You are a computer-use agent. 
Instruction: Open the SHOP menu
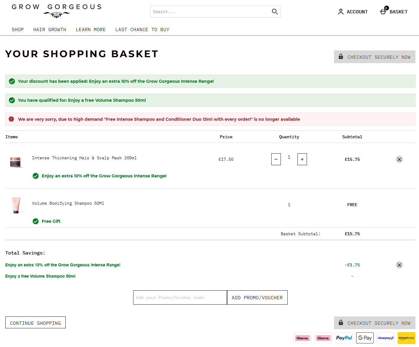(x=18, y=29)
